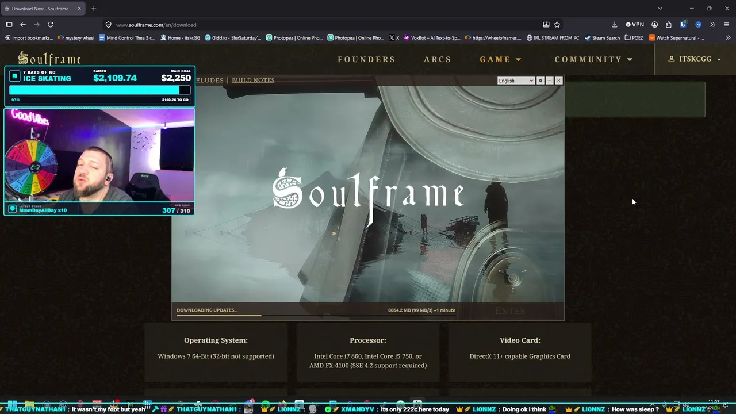Open the POE2 bookmarks folder
This screenshot has width=736, height=414.
point(634,38)
